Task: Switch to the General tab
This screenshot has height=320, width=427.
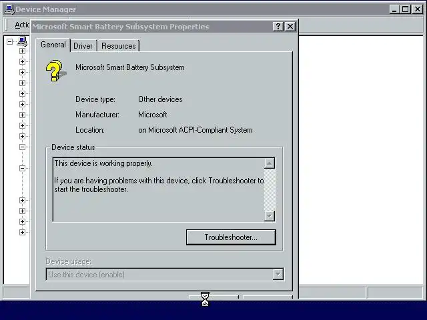Action: [x=53, y=45]
